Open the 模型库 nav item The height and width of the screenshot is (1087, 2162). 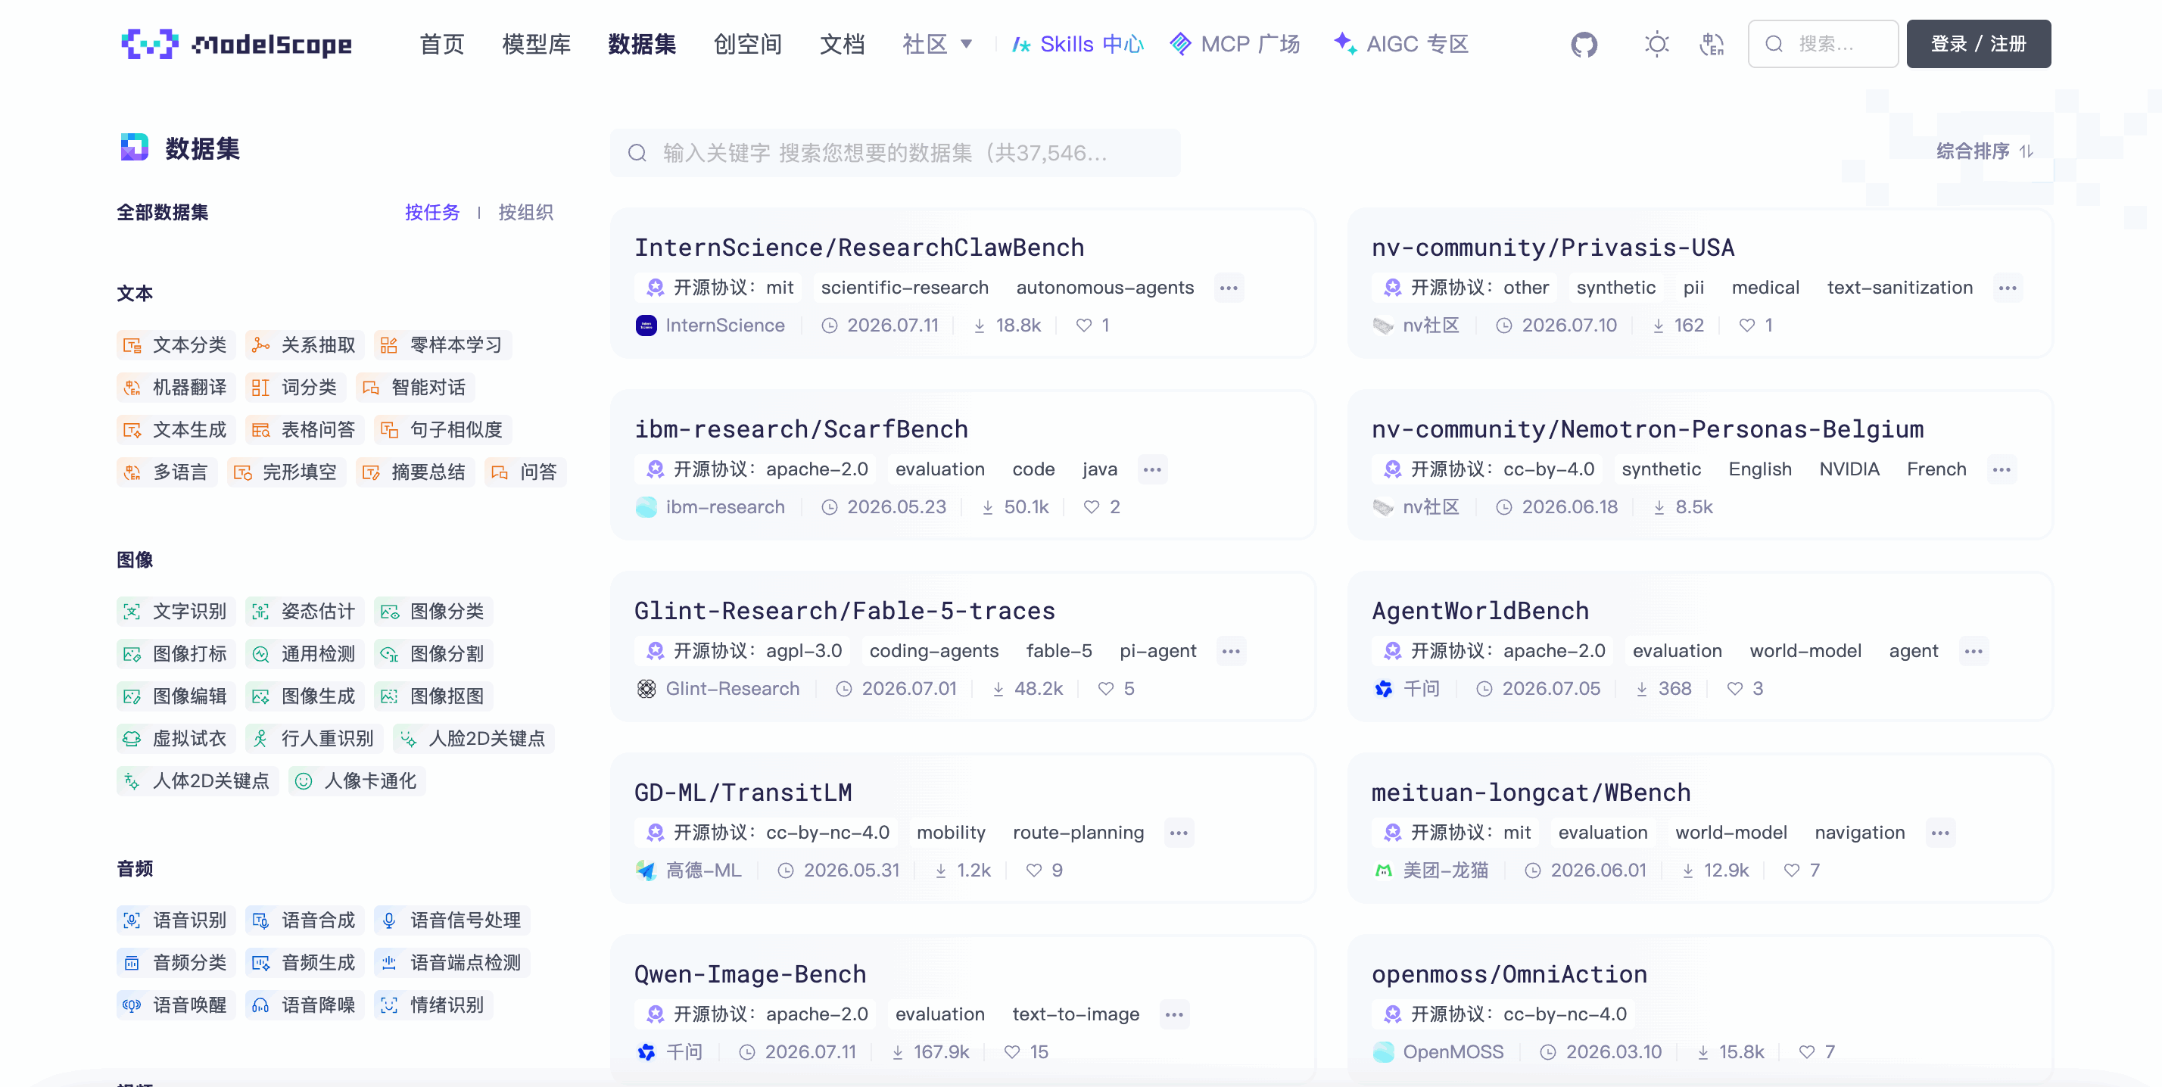[535, 44]
